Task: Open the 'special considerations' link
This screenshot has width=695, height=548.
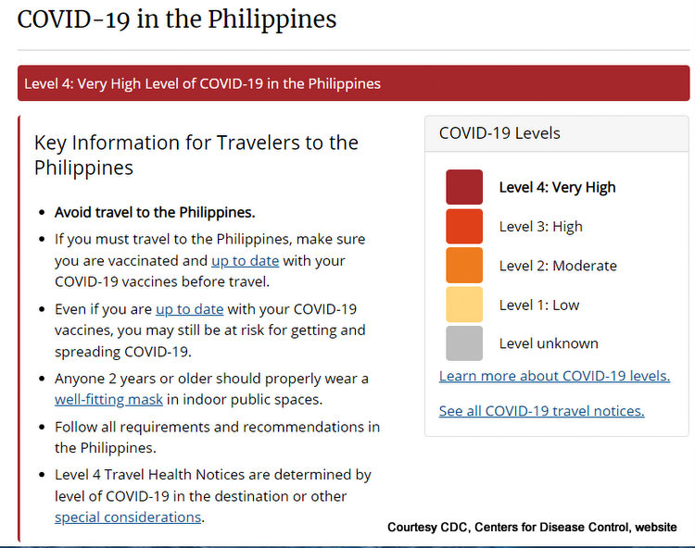Action: [x=128, y=517]
